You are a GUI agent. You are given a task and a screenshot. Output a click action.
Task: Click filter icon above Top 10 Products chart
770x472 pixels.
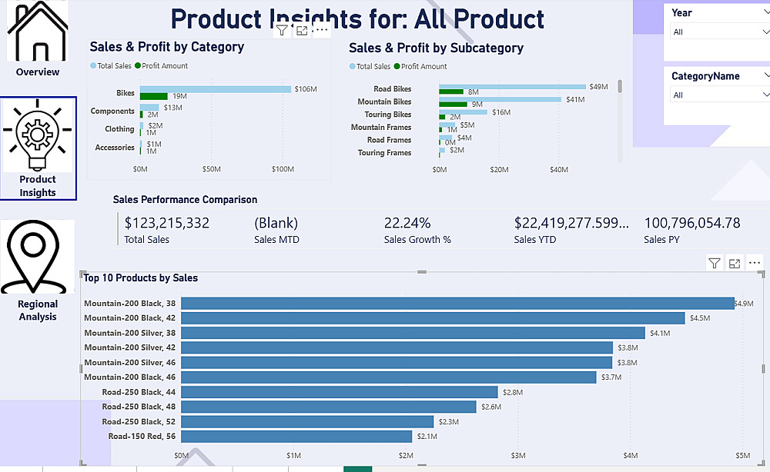(714, 264)
